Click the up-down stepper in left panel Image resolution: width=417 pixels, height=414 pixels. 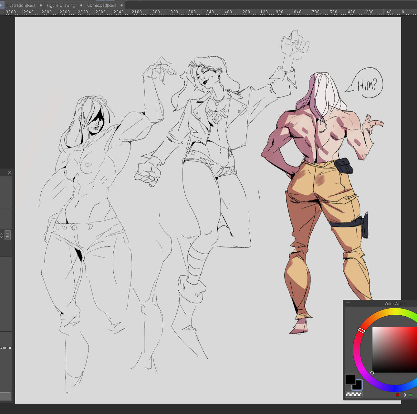pyautogui.click(x=2, y=235)
